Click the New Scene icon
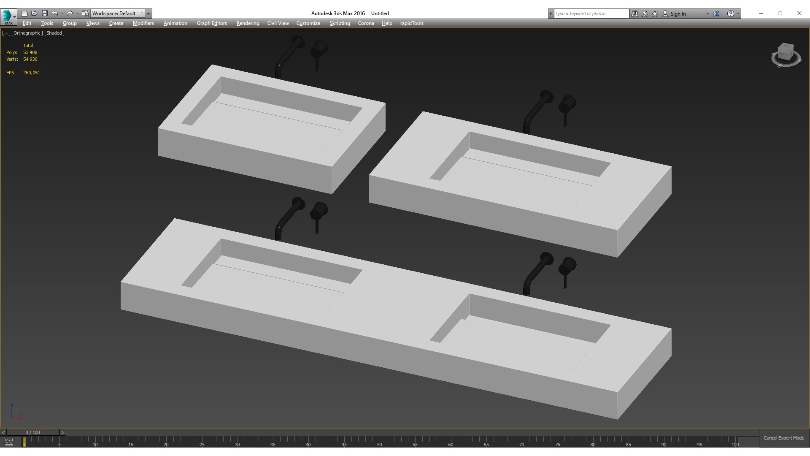 pyautogui.click(x=24, y=14)
